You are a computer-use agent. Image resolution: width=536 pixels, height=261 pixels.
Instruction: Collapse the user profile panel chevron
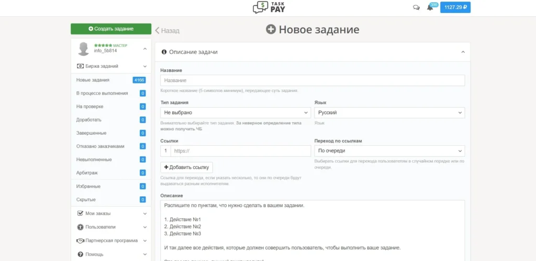click(x=145, y=49)
